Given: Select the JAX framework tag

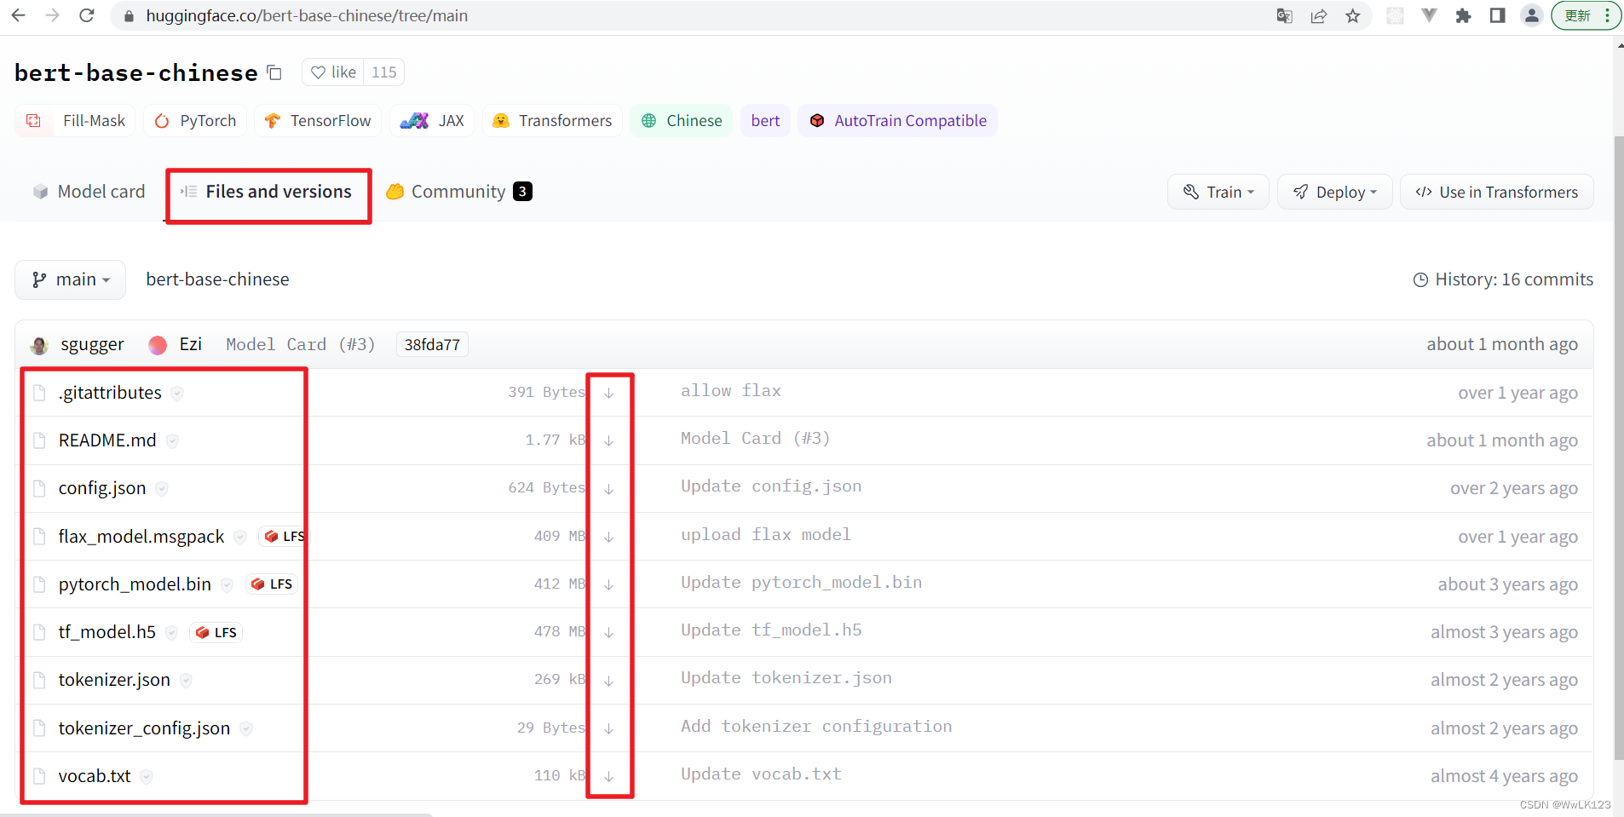Looking at the screenshot, I should click(432, 120).
